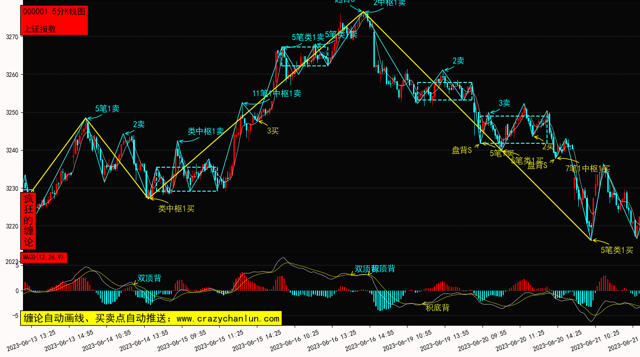Image resolution: width=640 pixels, height=357 pixels.
Task: Select the 11笔1中枢1卖 sell marker
Action: 277,94
